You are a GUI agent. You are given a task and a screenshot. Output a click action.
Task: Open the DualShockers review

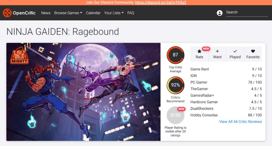tap(202, 108)
